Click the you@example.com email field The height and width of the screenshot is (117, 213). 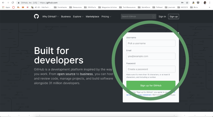pos(151,56)
